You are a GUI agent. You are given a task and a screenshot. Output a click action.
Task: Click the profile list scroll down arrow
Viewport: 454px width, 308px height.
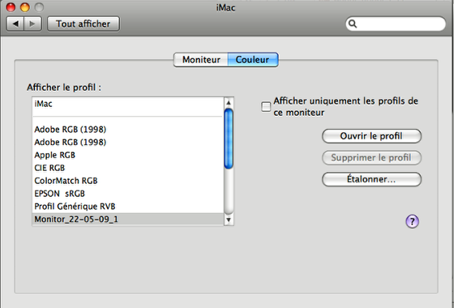[229, 220]
